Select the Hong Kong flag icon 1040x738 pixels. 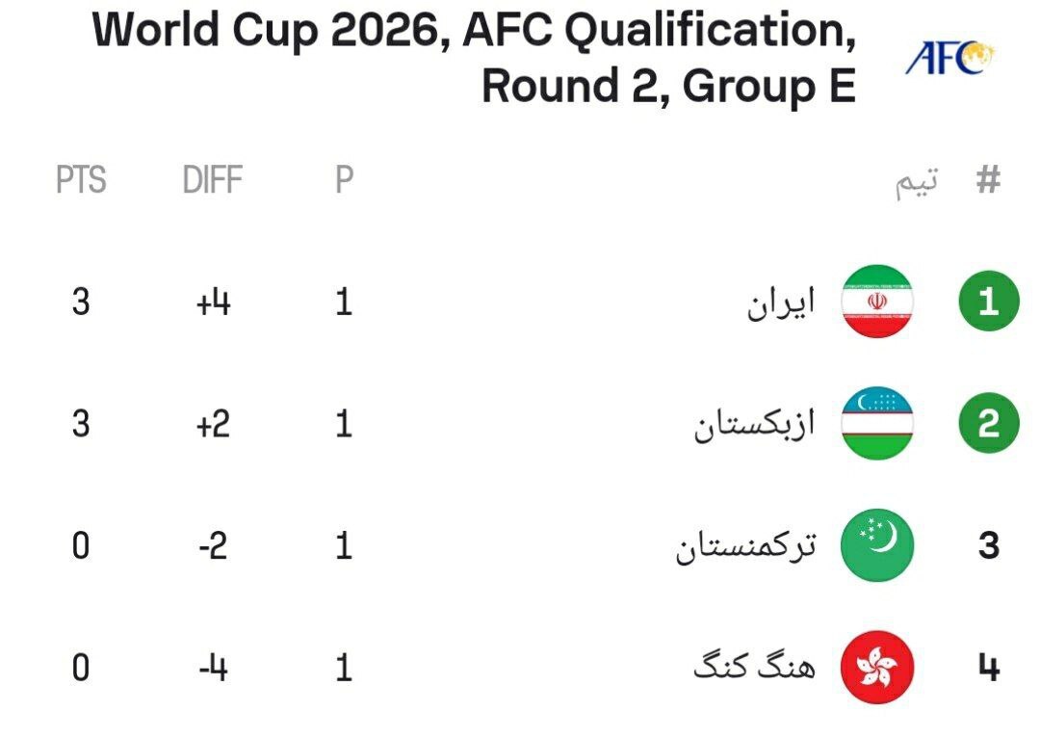[877, 668]
